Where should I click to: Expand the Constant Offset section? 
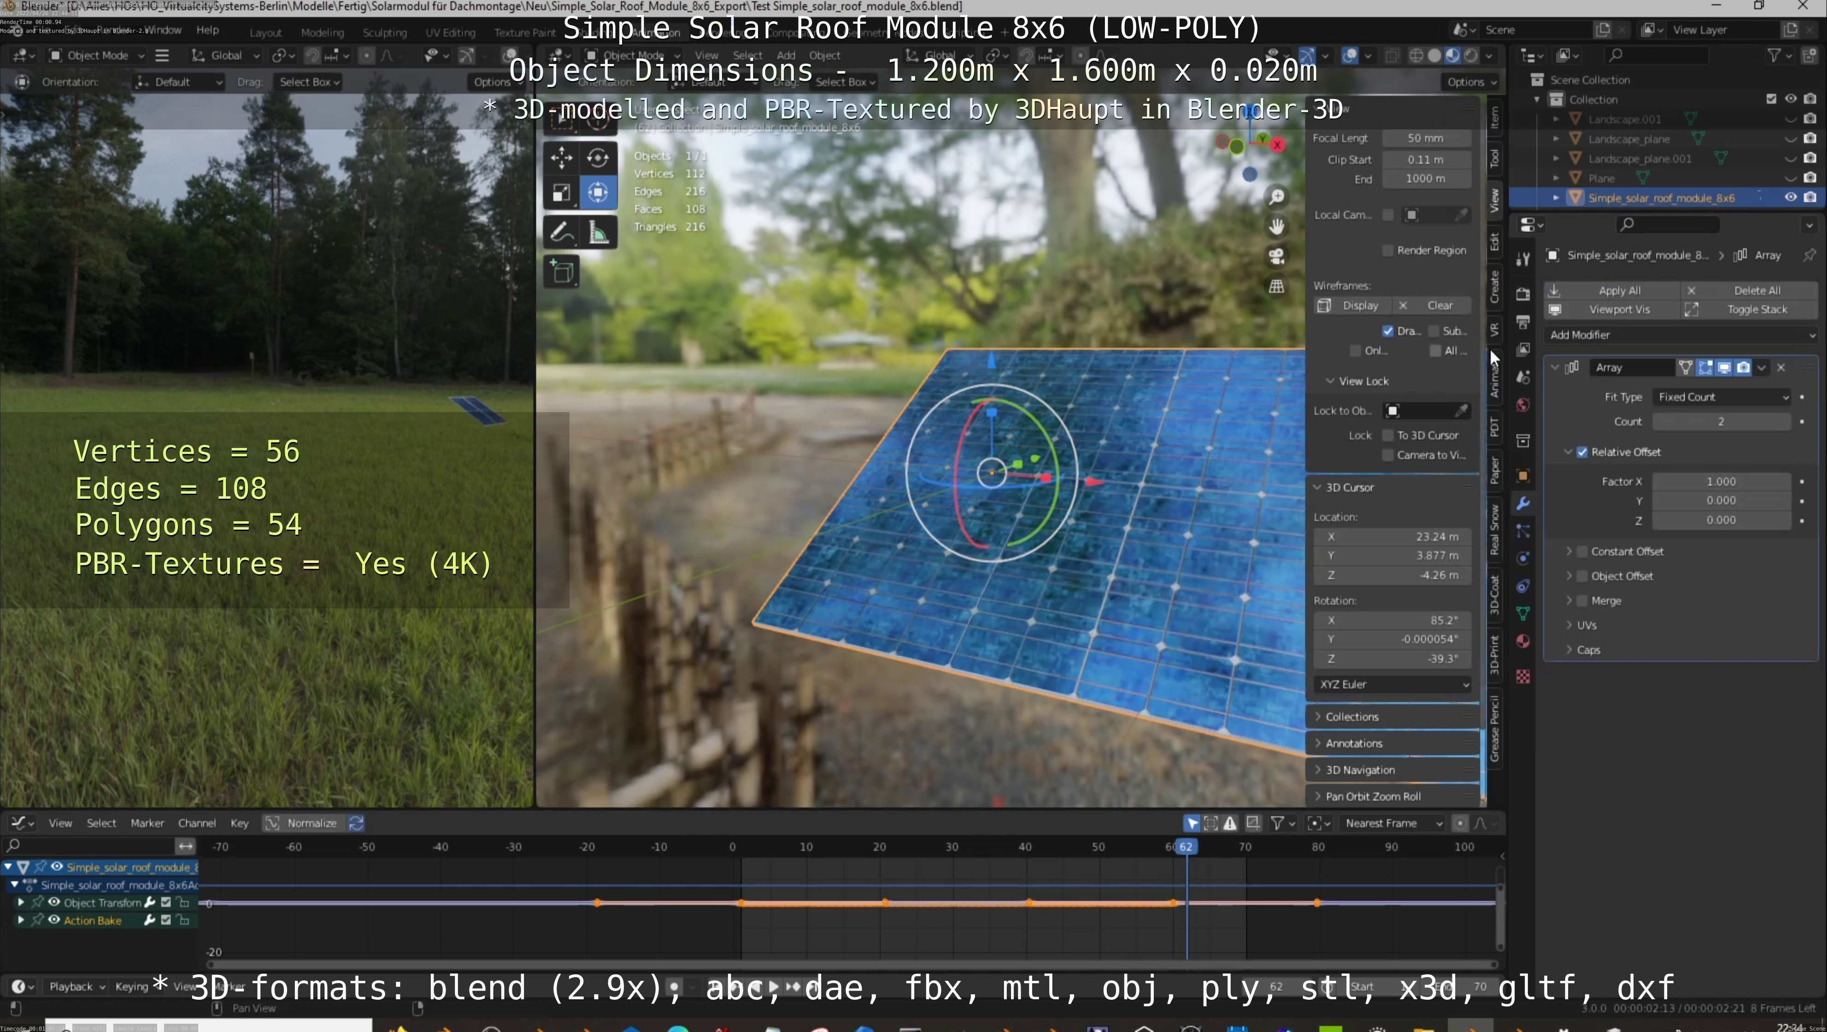click(x=1569, y=551)
